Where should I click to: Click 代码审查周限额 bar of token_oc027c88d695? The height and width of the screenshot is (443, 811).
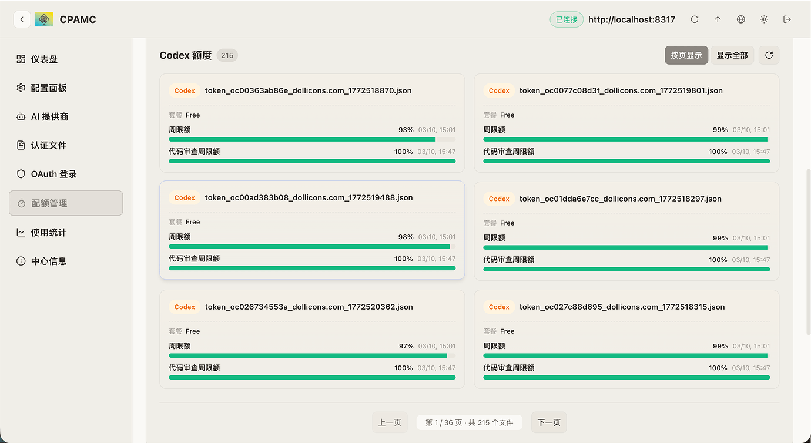click(x=626, y=377)
